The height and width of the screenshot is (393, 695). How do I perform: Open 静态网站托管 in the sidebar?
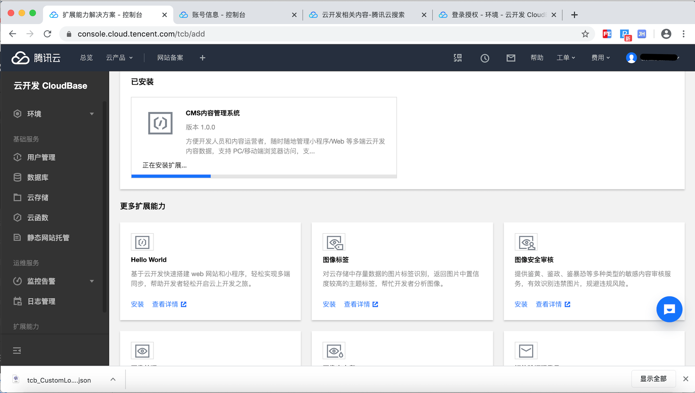pyautogui.click(x=48, y=238)
